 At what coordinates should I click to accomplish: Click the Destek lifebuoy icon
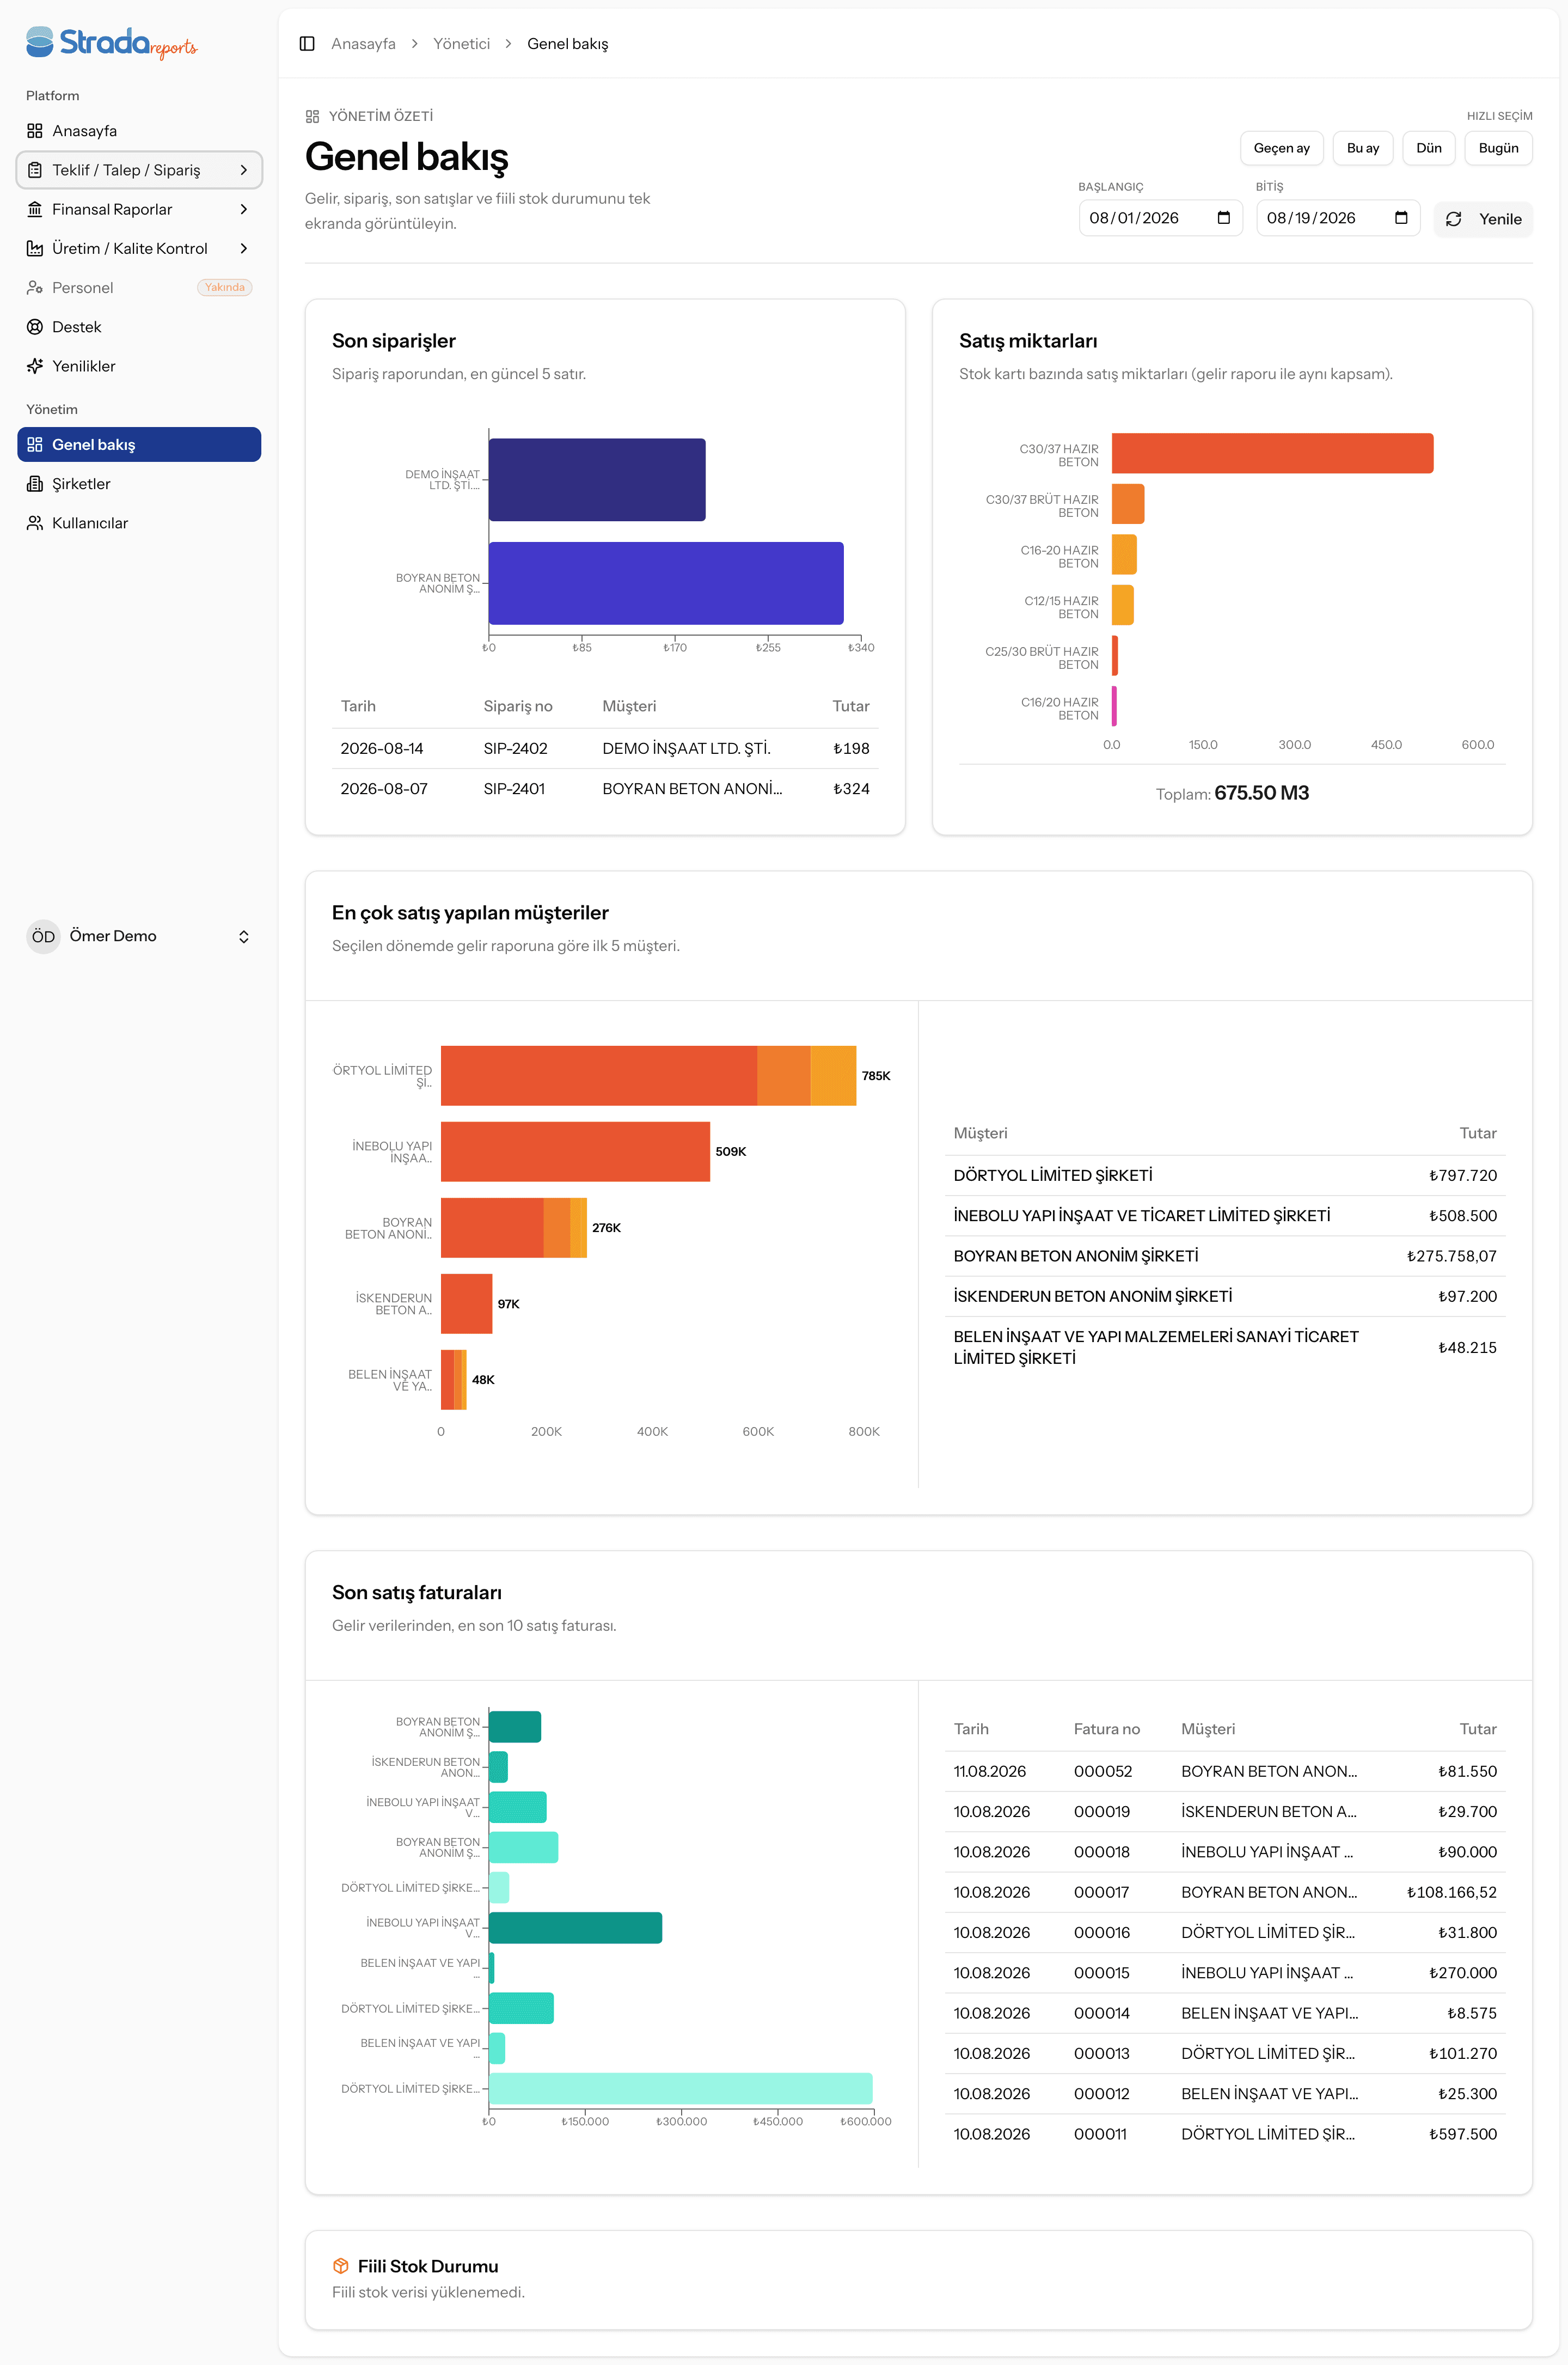(35, 327)
